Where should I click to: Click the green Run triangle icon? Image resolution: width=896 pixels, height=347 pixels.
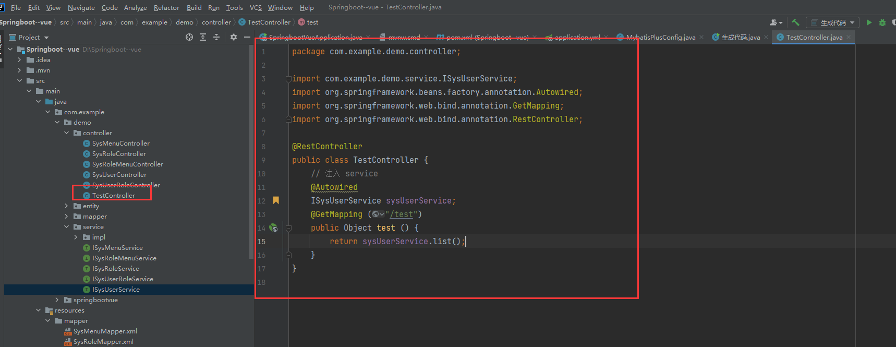click(x=869, y=22)
